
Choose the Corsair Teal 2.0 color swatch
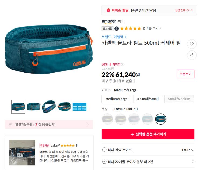coord(161,119)
